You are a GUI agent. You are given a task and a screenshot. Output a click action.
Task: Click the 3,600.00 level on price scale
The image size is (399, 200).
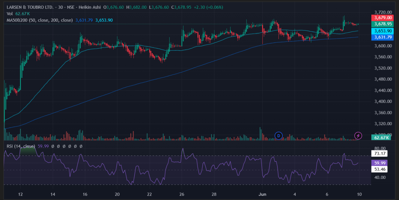(x=383, y=46)
